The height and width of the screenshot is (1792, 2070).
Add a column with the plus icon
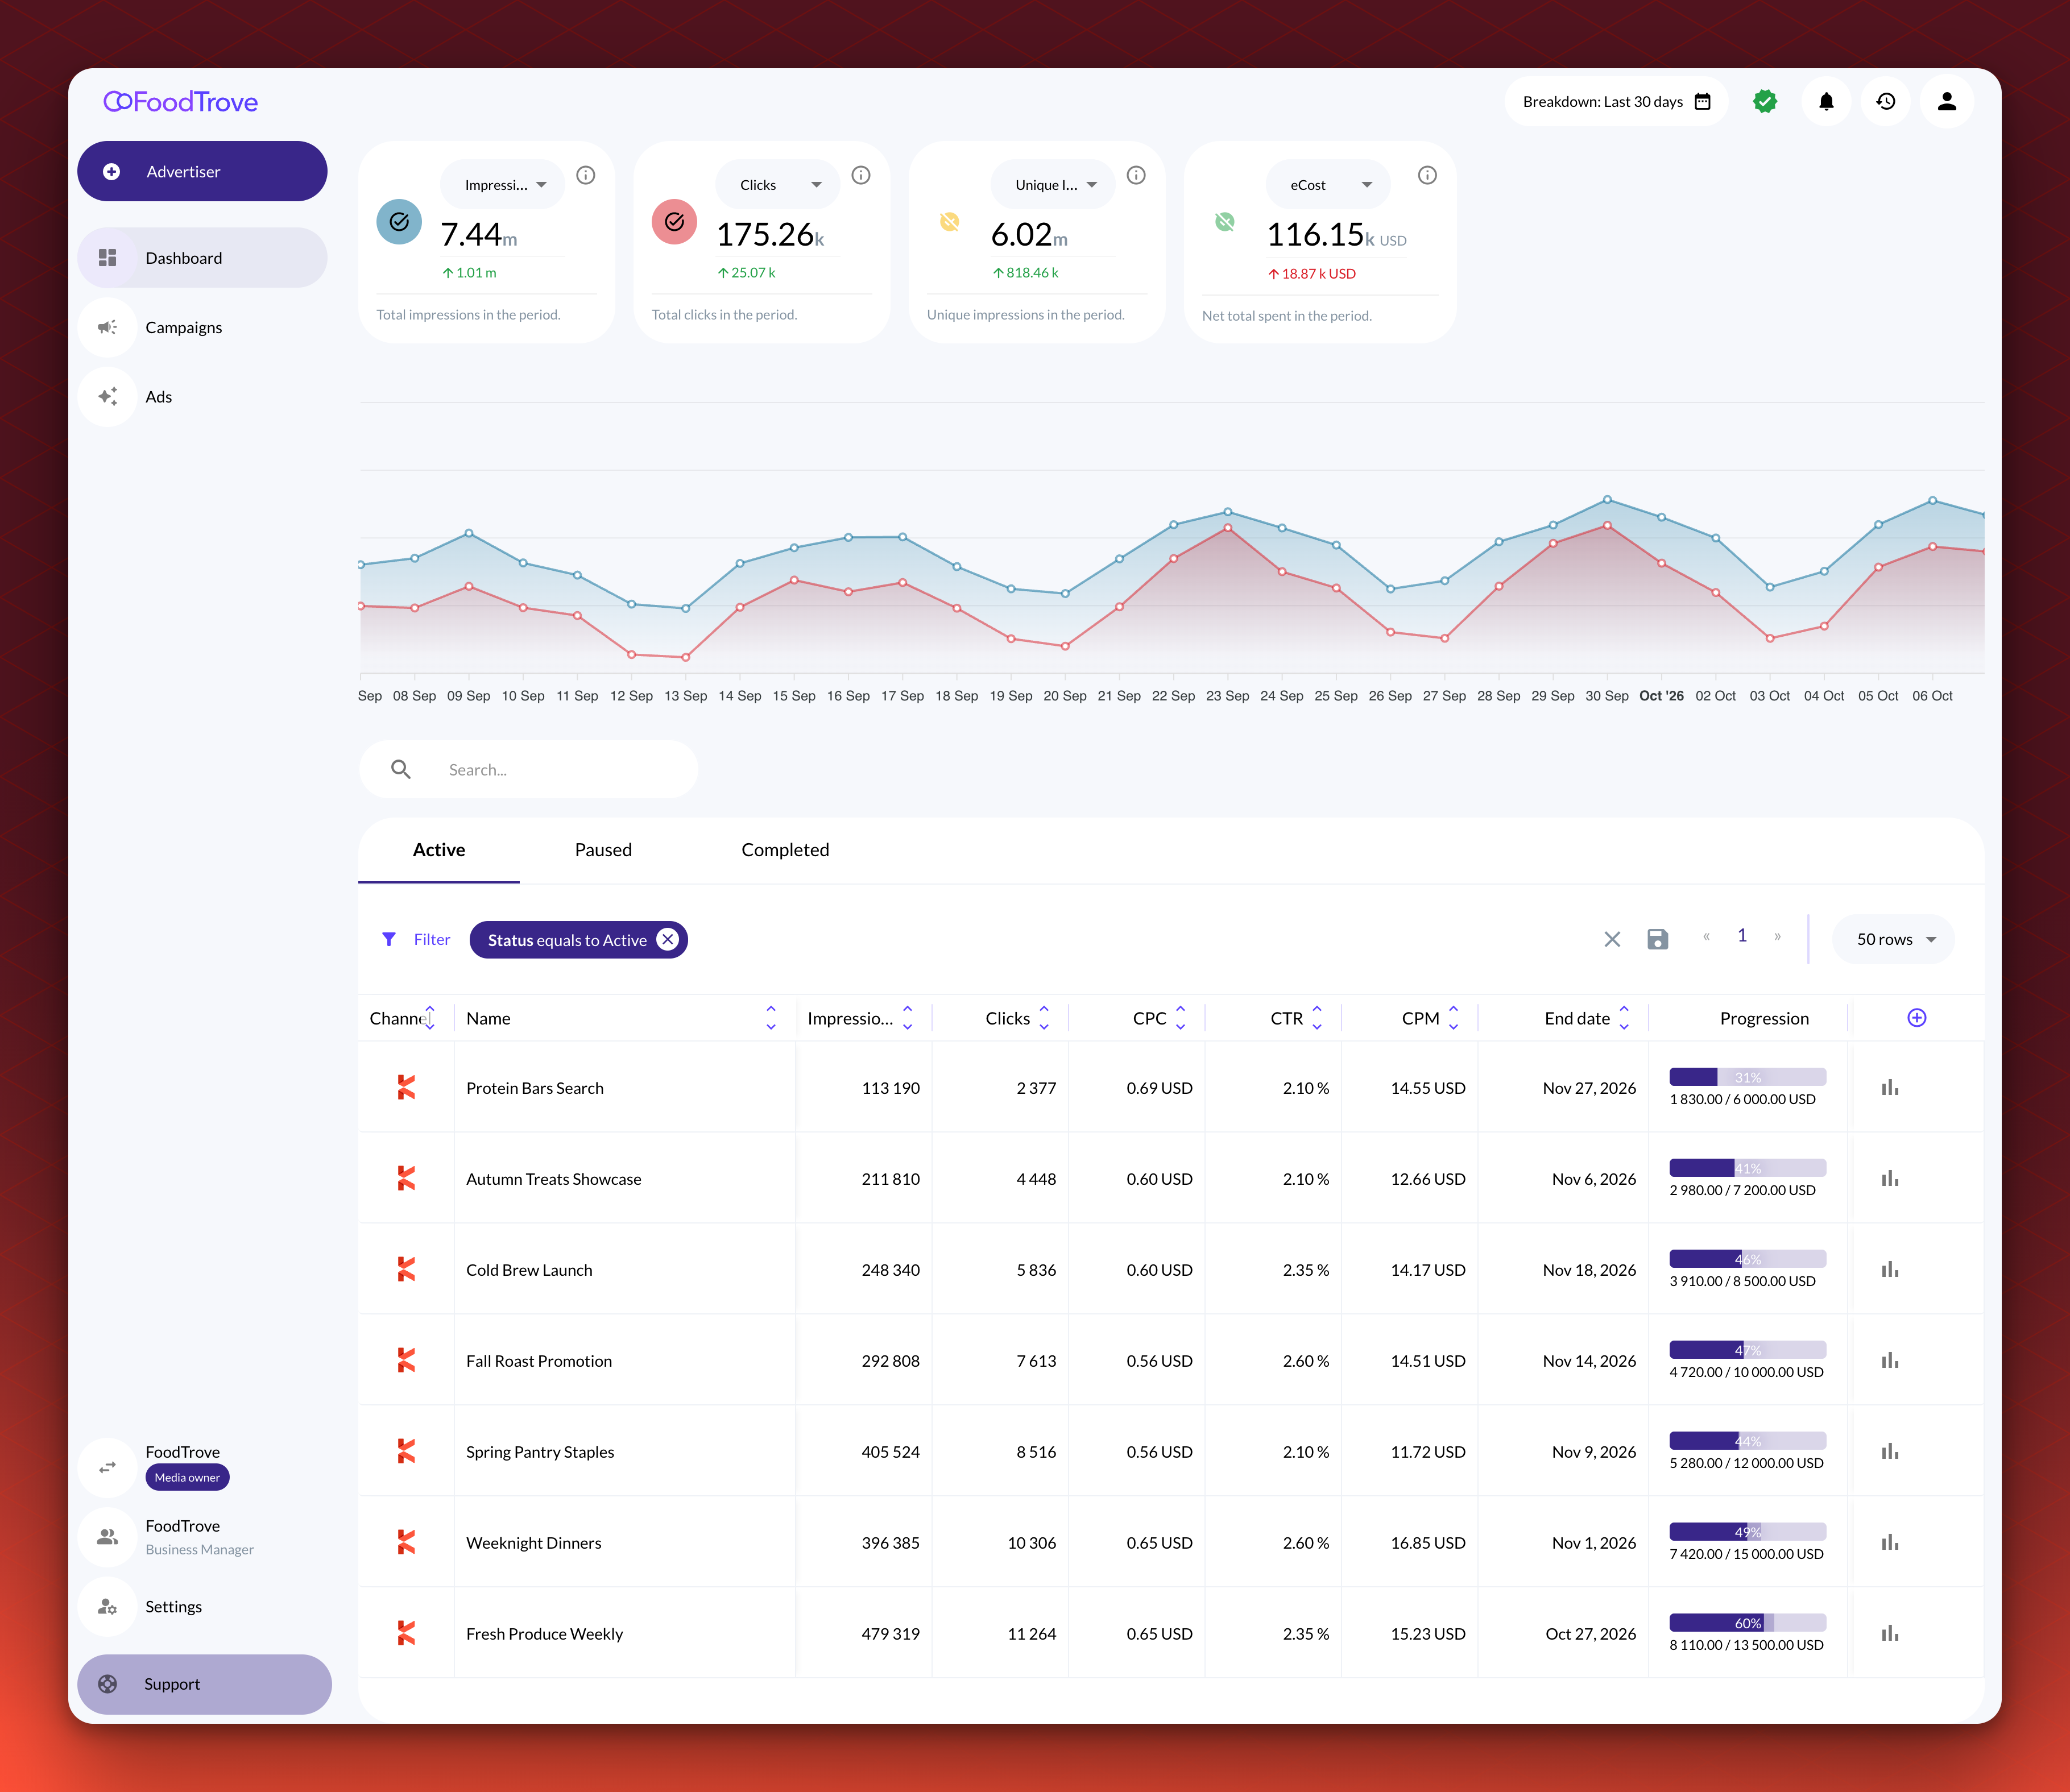click(1916, 1018)
